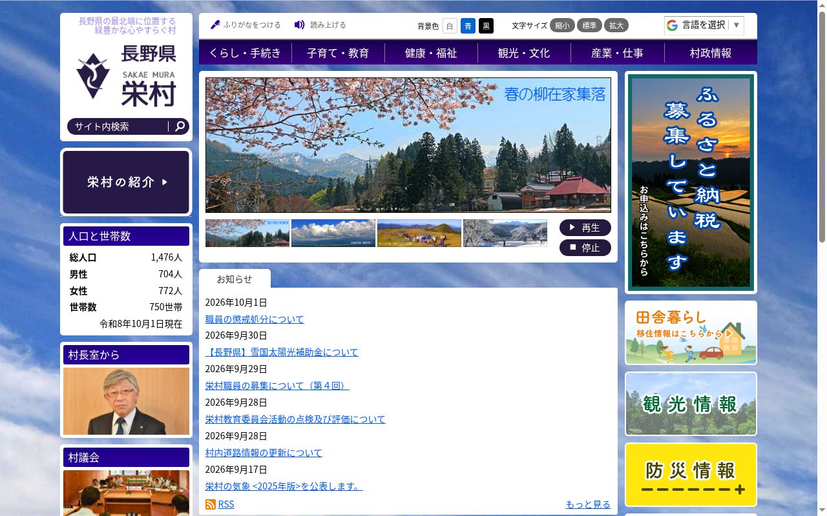The image size is (827, 516).
Task: Open the 村議会 heading link
Action: point(126,457)
